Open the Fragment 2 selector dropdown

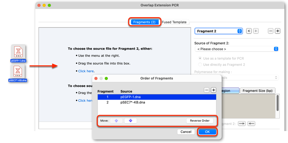218,31
